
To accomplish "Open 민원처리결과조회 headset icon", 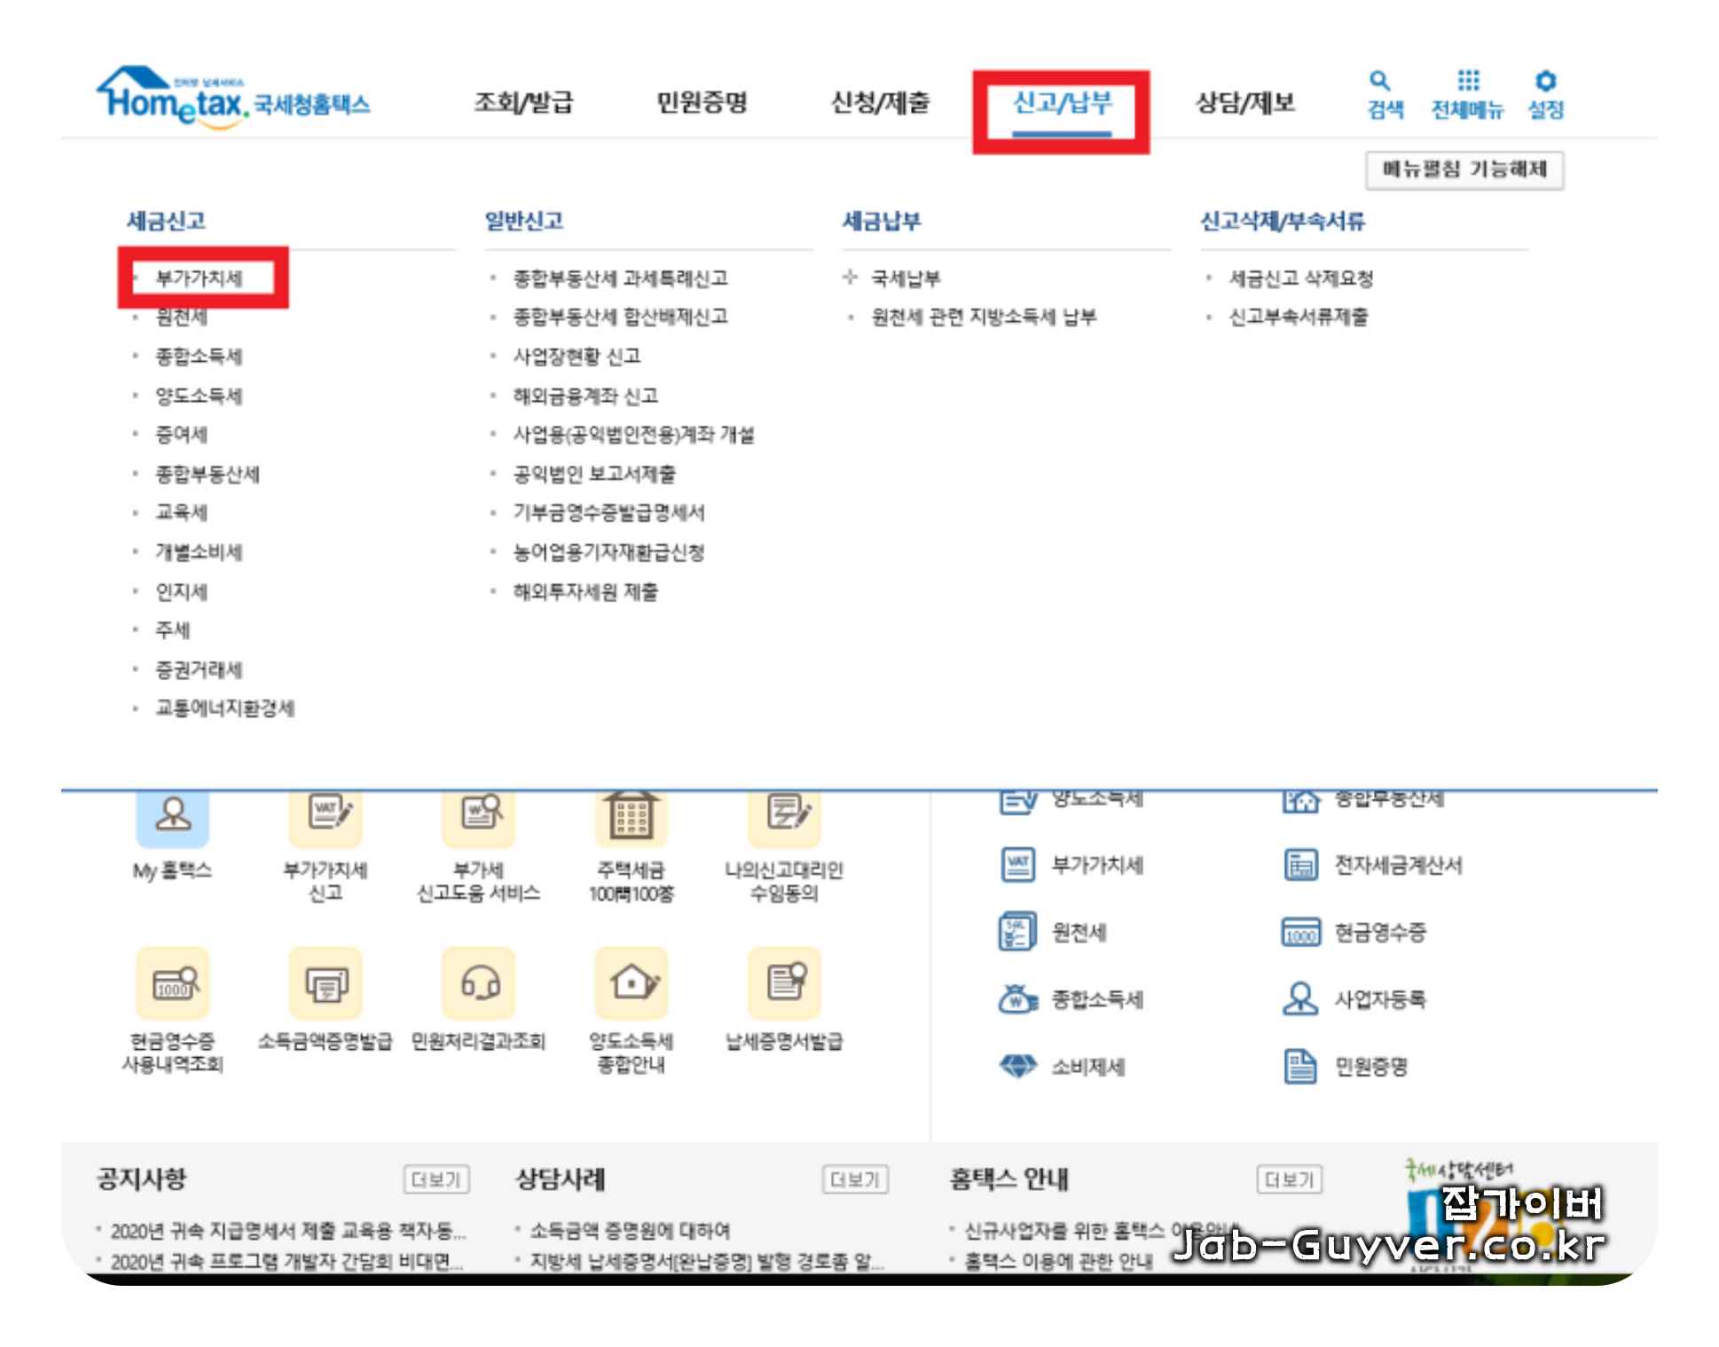I will click(479, 983).
